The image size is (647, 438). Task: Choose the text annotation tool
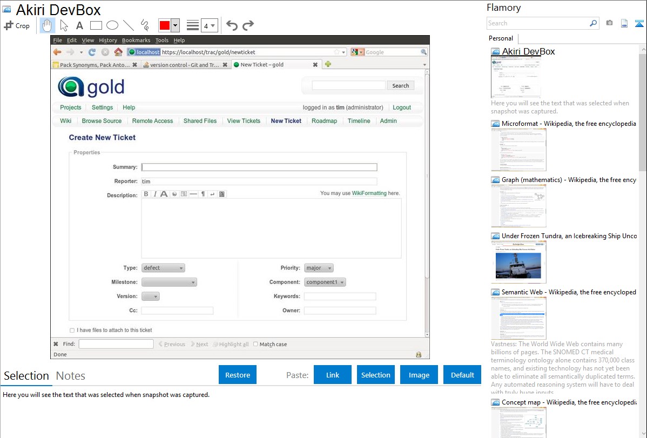[x=79, y=25]
